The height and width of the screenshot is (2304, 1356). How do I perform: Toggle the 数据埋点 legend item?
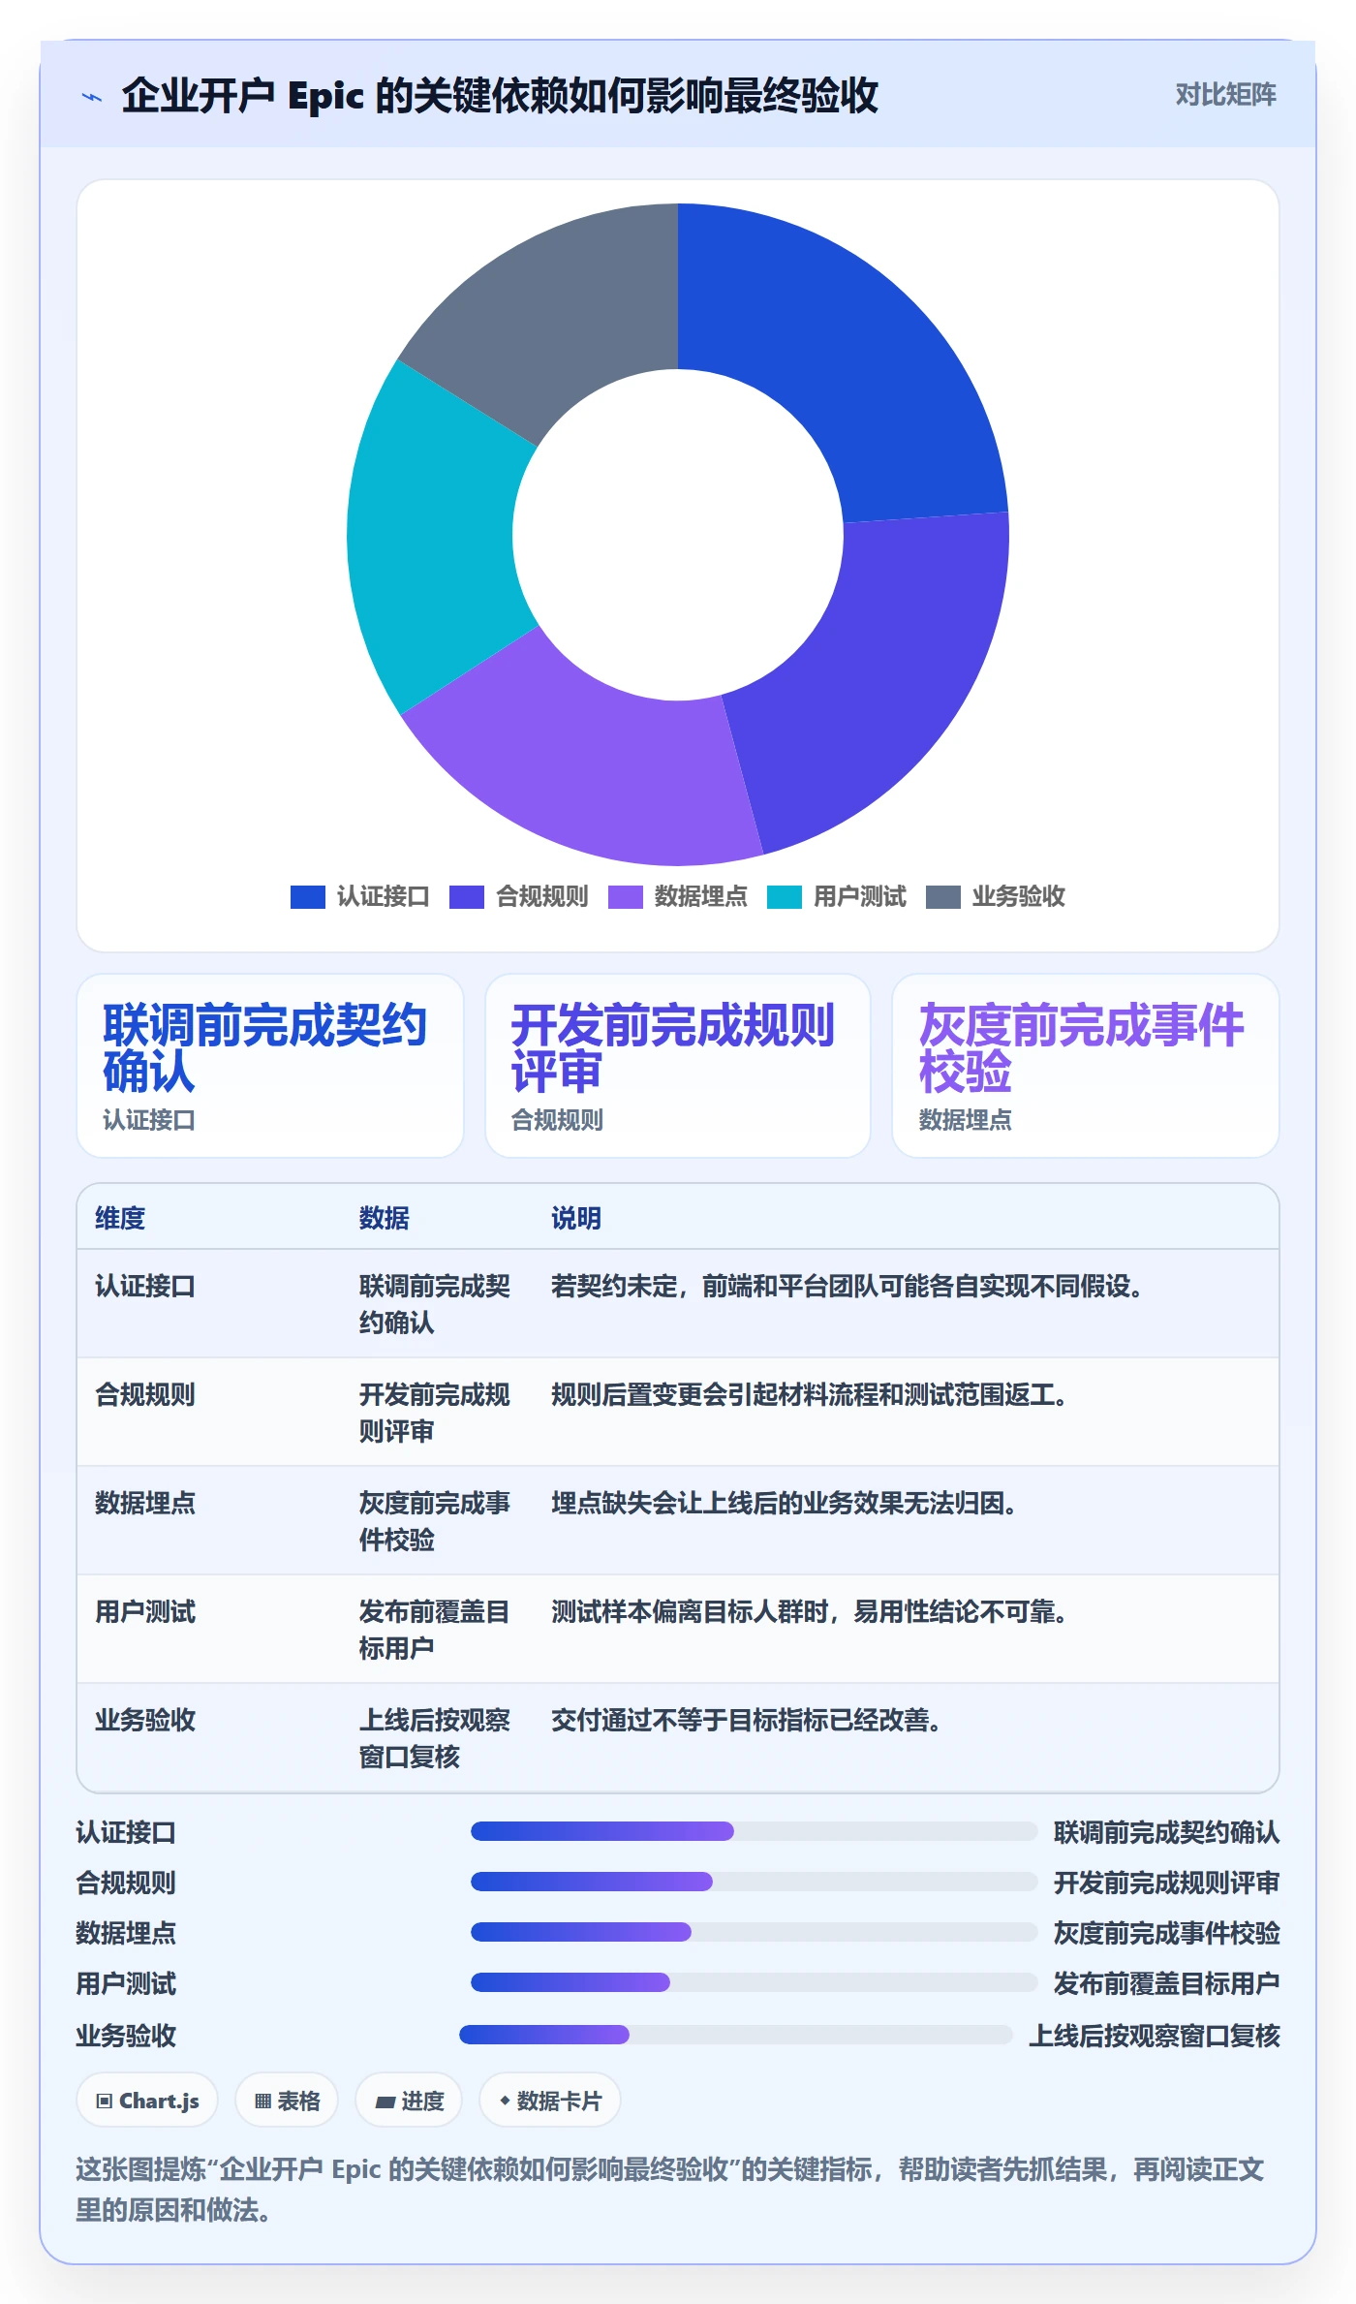pos(677,896)
